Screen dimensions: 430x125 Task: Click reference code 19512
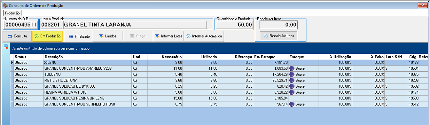coord(414,104)
